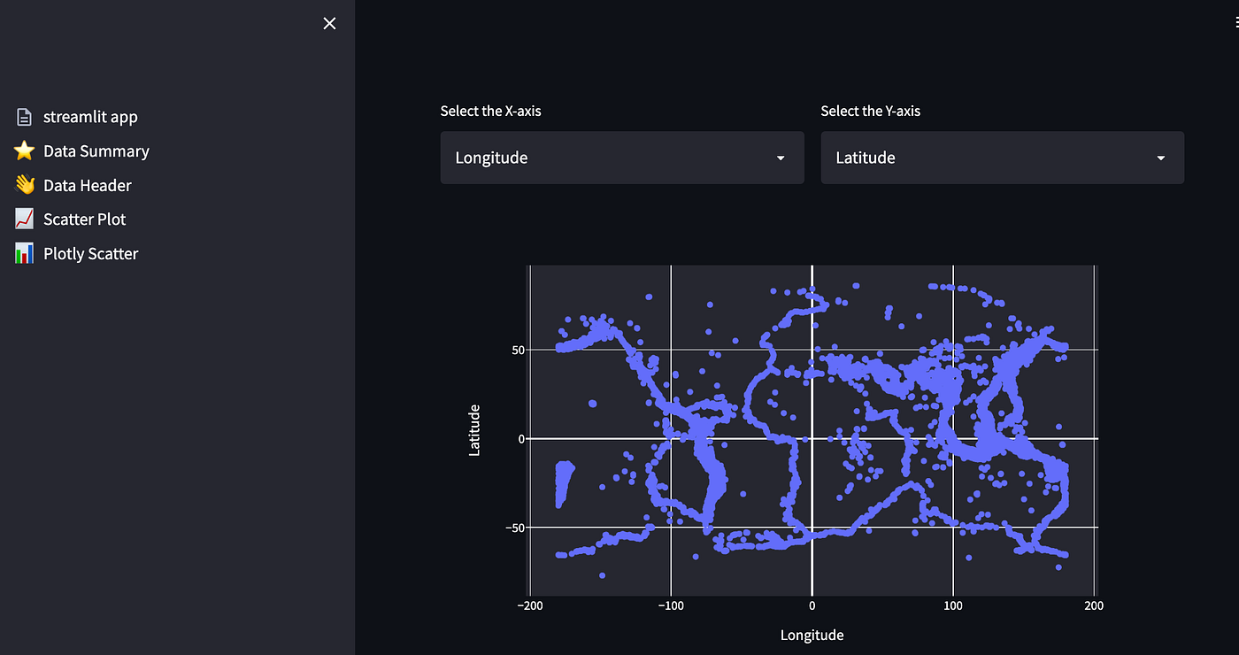Click the document icon beside "streamlit app"

click(23, 116)
